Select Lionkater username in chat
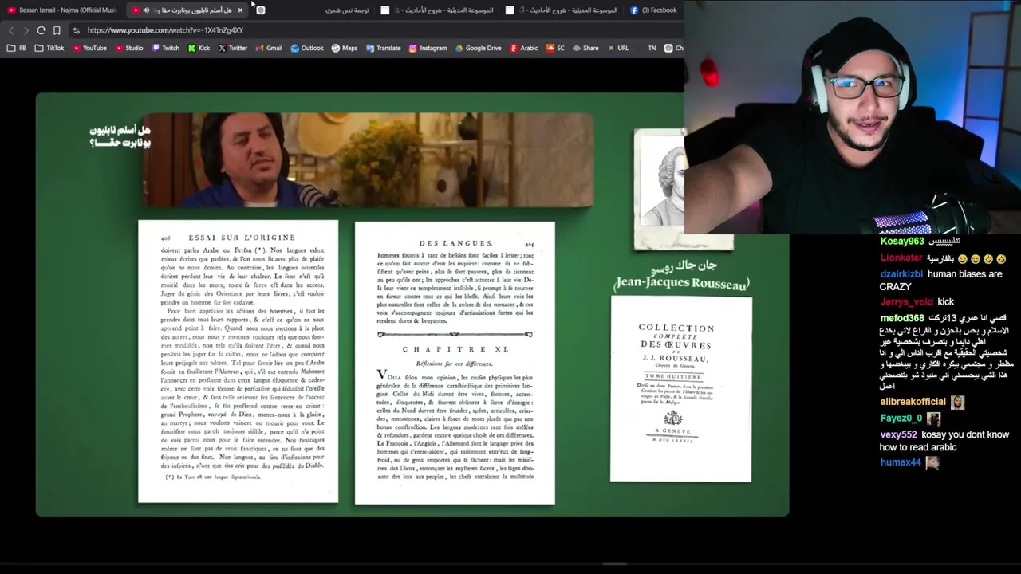Image resolution: width=1021 pixels, height=574 pixels. click(x=901, y=258)
